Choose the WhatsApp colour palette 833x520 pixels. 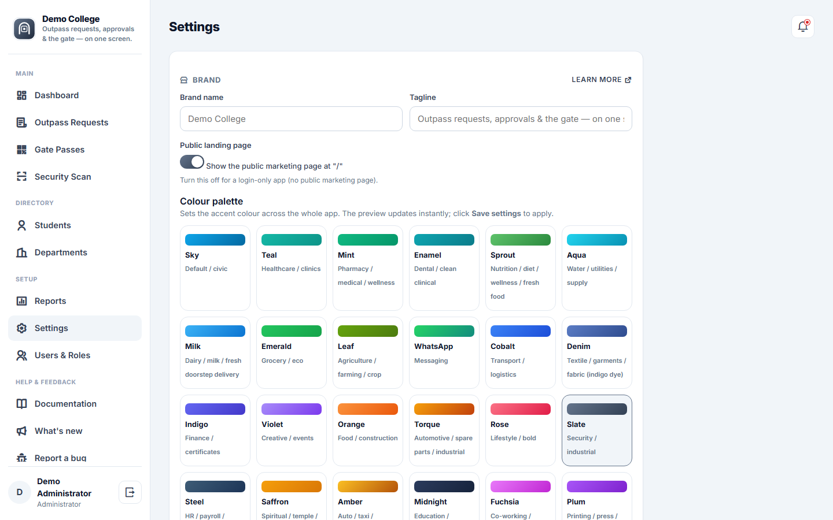(x=444, y=353)
